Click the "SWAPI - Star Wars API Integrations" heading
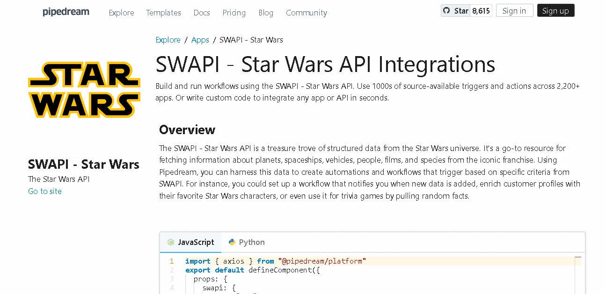 pyautogui.click(x=325, y=64)
